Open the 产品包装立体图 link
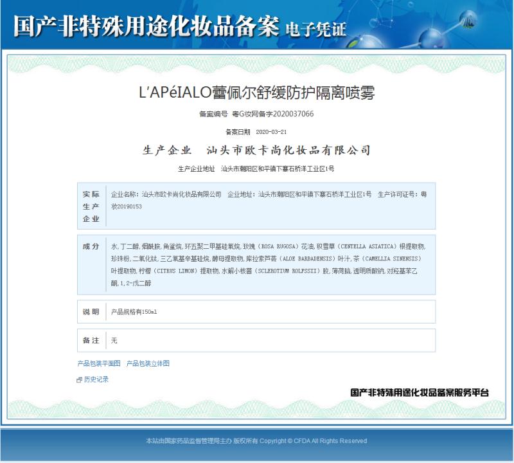The image size is (514, 463). click(x=148, y=363)
